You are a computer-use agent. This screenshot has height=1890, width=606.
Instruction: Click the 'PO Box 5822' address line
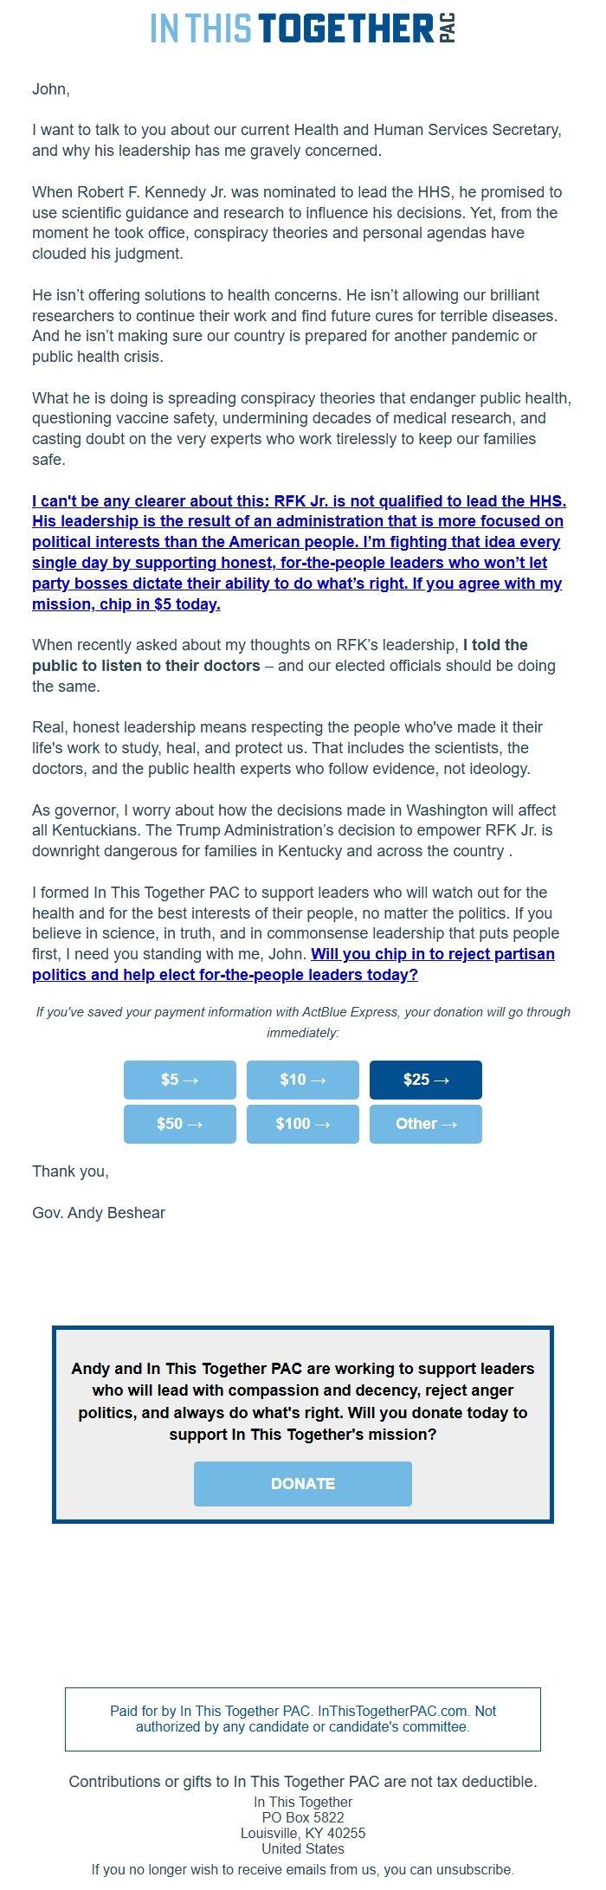pos(303,1817)
